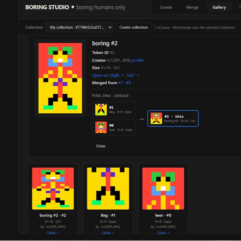
Task: Click '9×9 · base' under lleg #1 card
Action: [108, 222]
